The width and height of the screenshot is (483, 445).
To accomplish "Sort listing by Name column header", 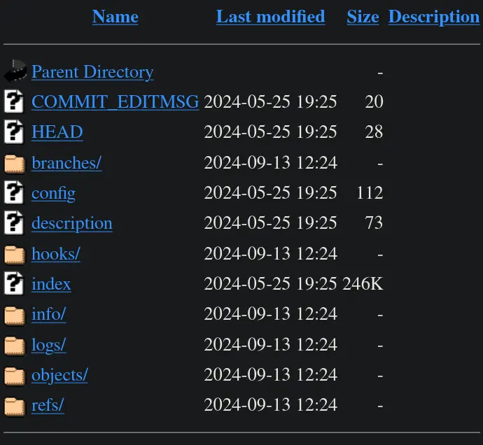I will [x=115, y=17].
